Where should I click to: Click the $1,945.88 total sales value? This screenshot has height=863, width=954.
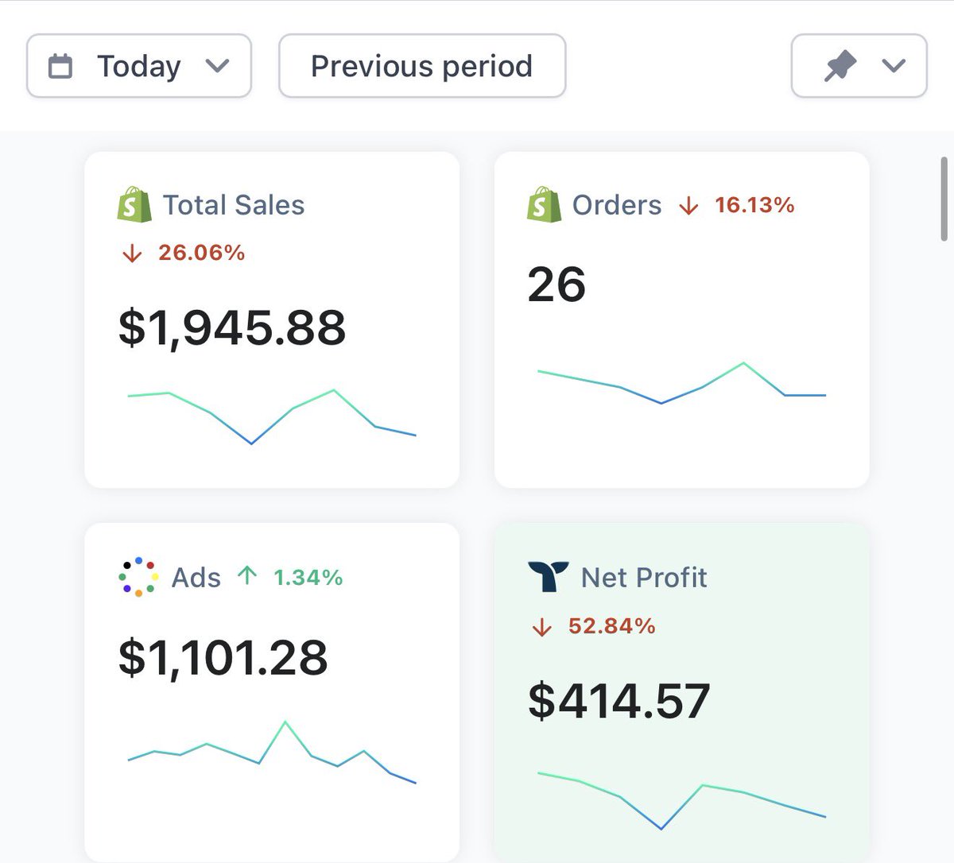232,327
